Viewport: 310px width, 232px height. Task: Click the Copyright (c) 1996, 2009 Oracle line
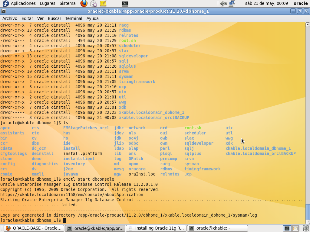coord(80,189)
